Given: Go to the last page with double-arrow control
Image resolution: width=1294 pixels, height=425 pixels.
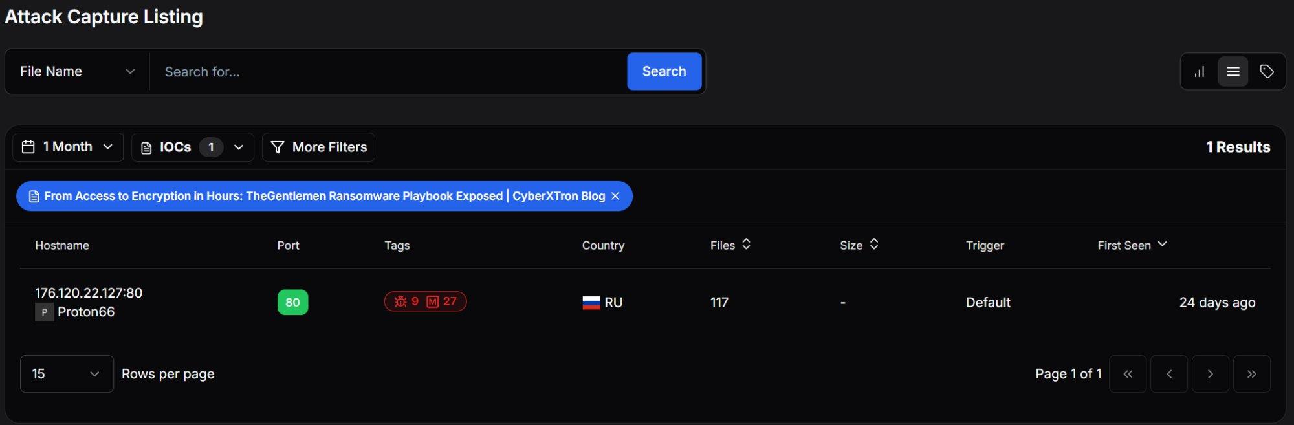Looking at the screenshot, I should pyautogui.click(x=1252, y=374).
